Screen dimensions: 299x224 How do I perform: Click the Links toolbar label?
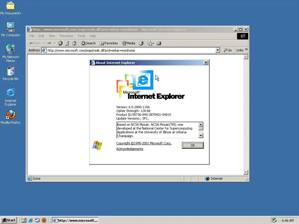coord(240,50)
